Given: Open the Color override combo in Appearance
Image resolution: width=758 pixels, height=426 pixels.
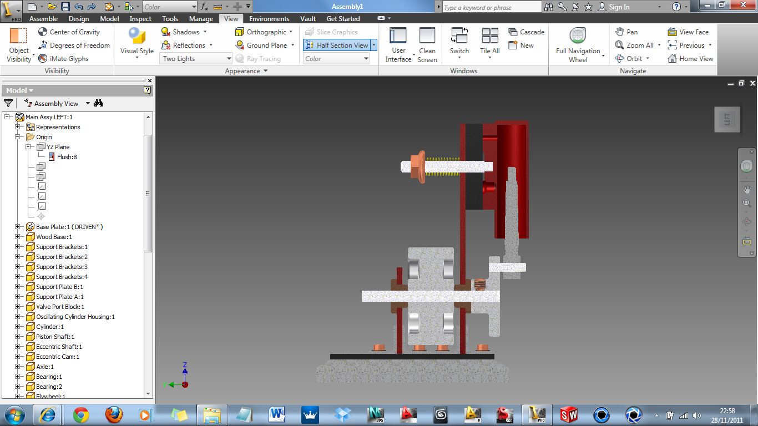Looking at the screenshot, I should coord(336,58).
